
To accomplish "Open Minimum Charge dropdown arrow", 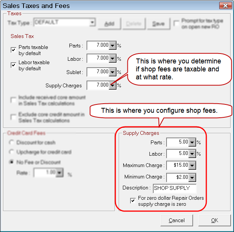I will (192, 177).
